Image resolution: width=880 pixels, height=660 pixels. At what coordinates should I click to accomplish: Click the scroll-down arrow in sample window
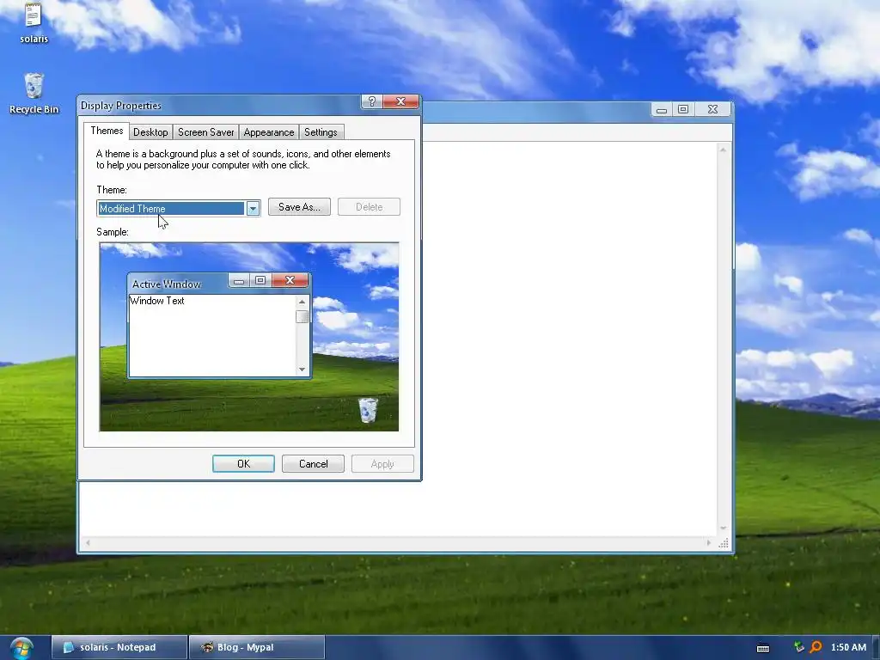(x=302, y=370)
